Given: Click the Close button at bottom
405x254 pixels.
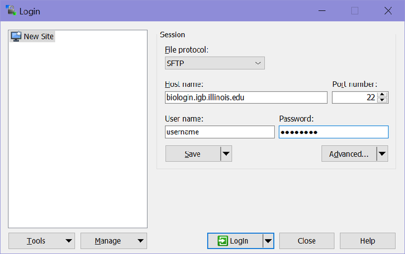Looking at the screenshot, I should (x=307, y=241).
